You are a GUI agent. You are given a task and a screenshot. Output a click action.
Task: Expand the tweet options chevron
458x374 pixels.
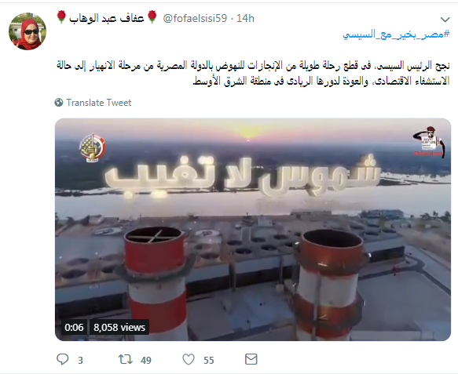pos(445,20)
